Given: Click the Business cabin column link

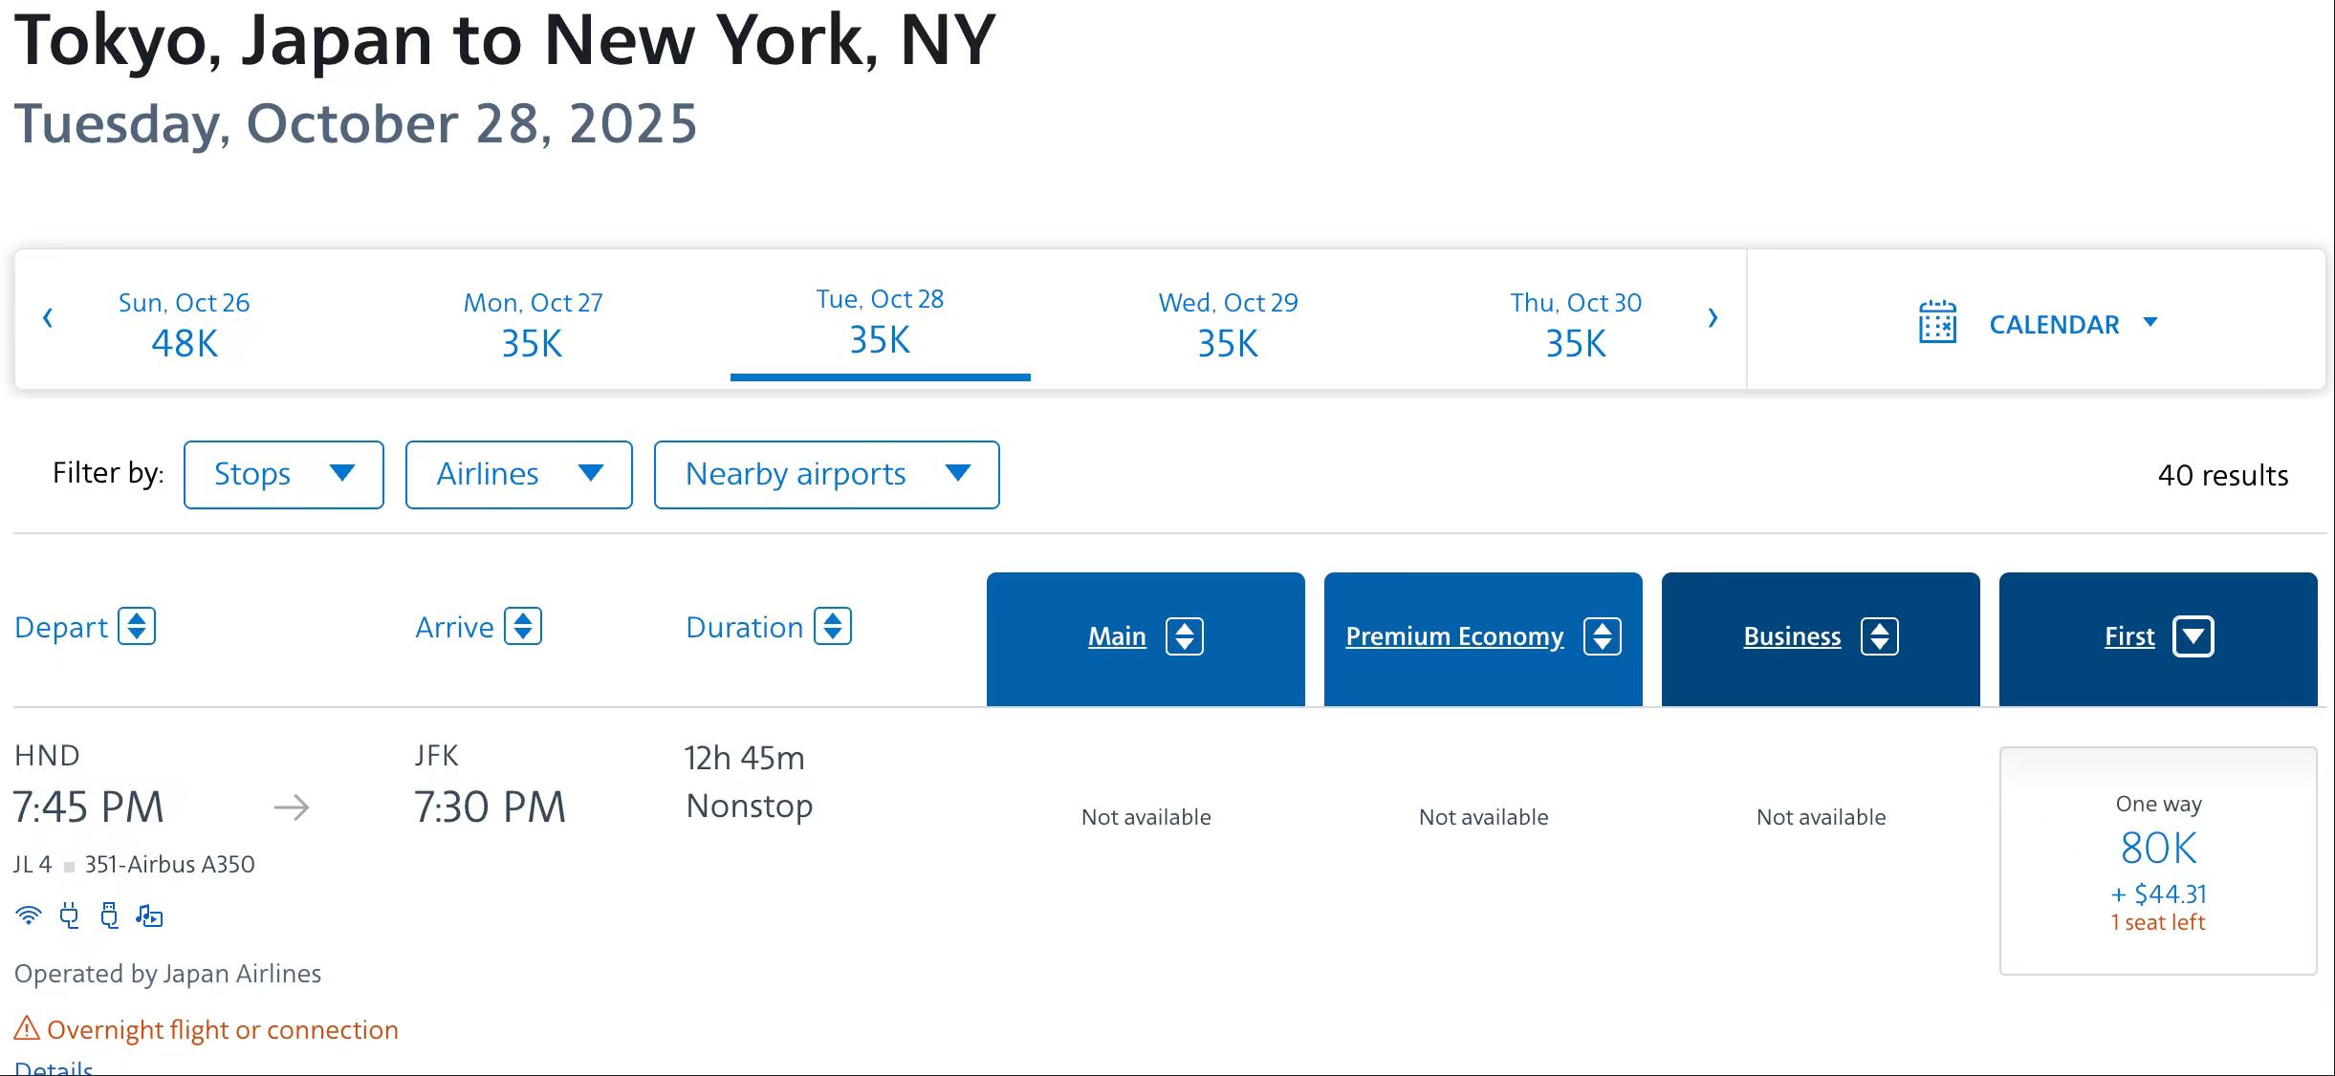Looking at the screenshot, I should click(x=1792, y=636).
